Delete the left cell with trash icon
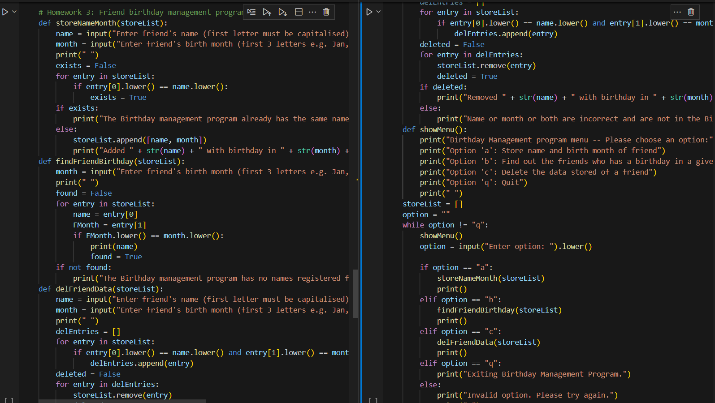715x403 pixels. 326,12
